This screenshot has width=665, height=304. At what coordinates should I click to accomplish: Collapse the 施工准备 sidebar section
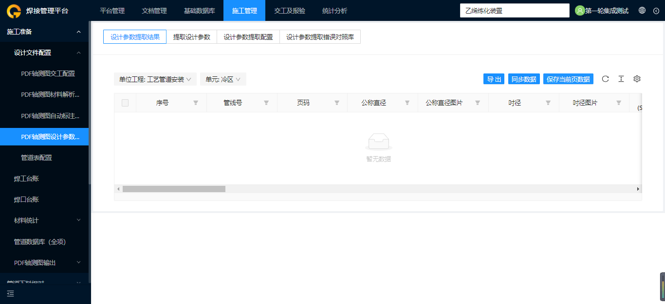click(44, 32)
